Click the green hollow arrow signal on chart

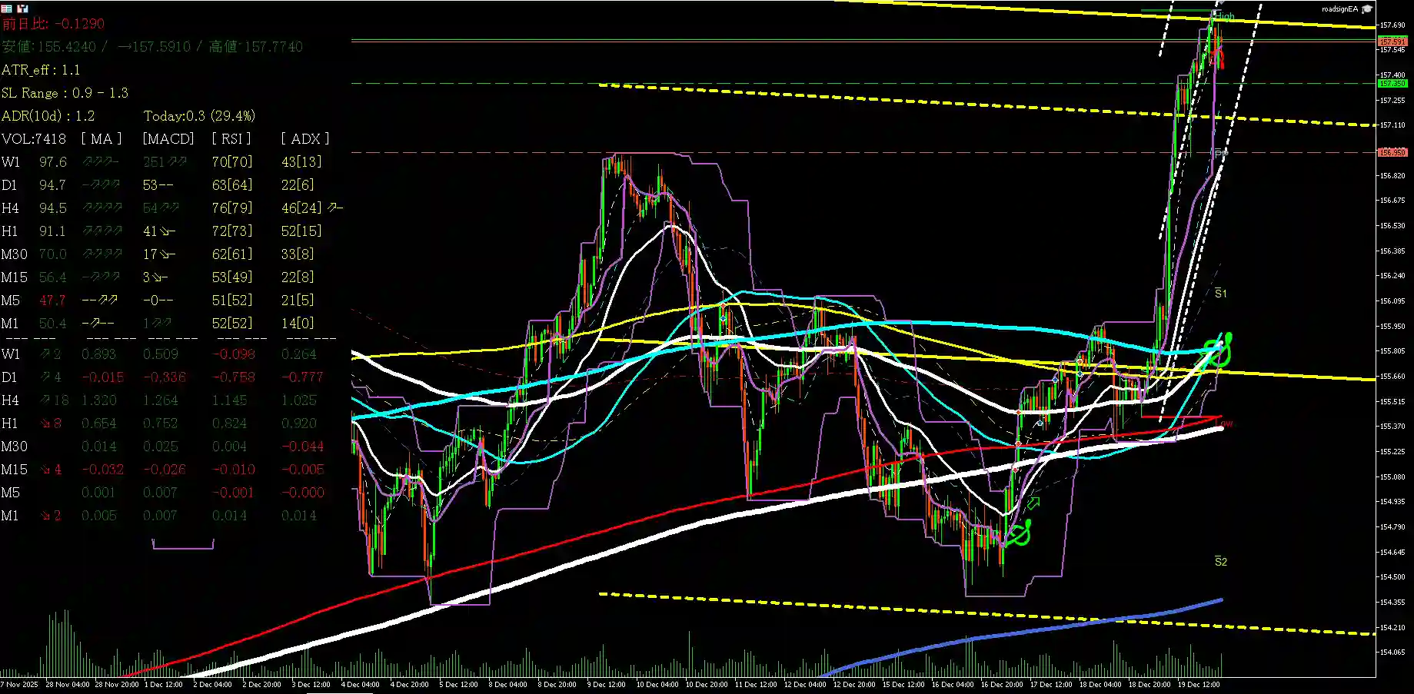[1033, 503]
